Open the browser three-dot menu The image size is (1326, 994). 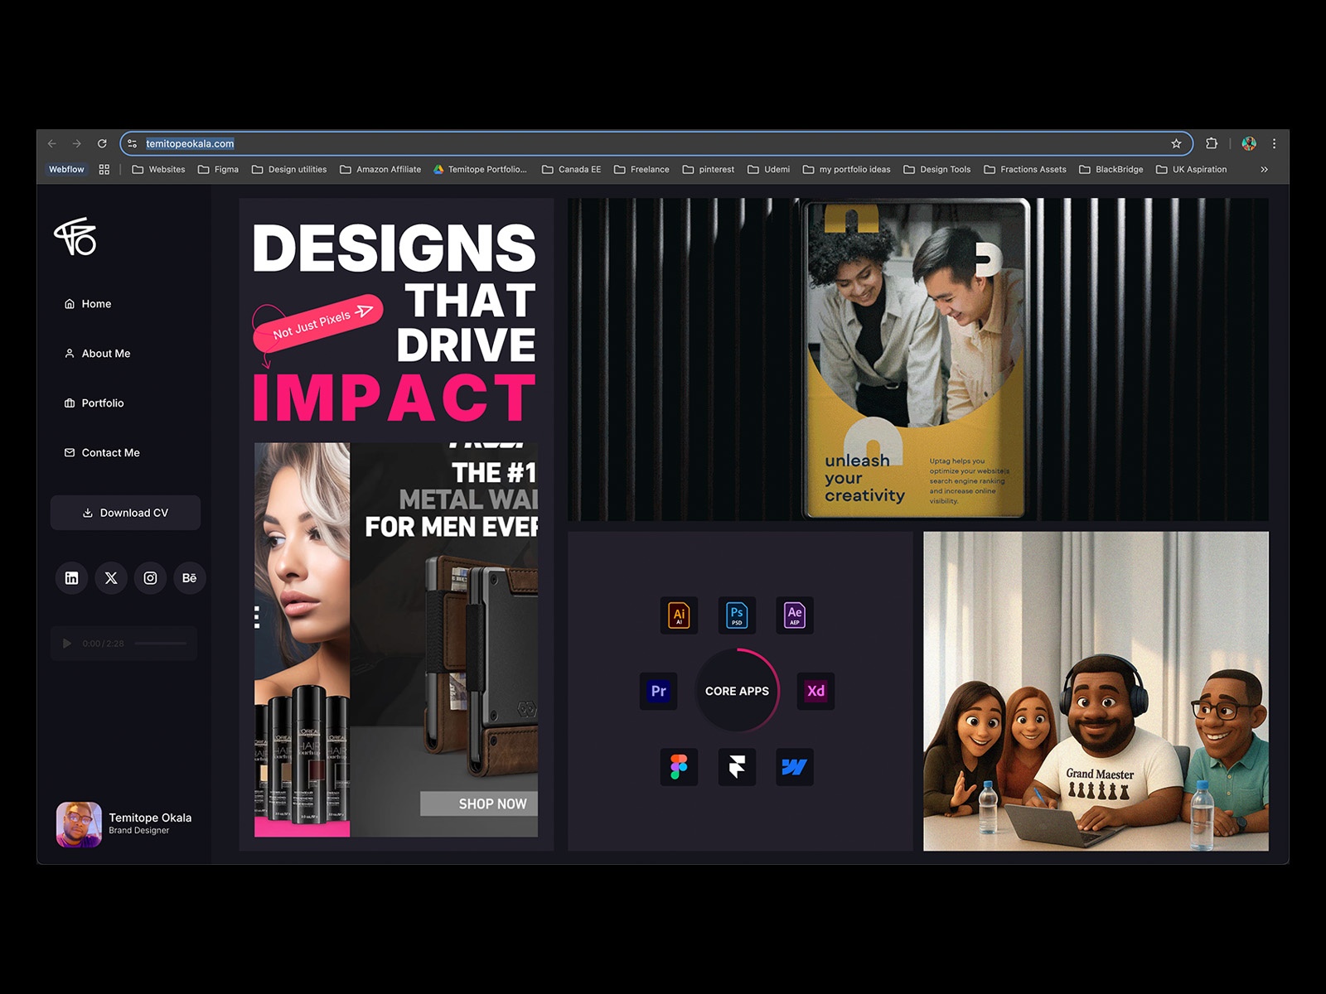[1274, 143]
